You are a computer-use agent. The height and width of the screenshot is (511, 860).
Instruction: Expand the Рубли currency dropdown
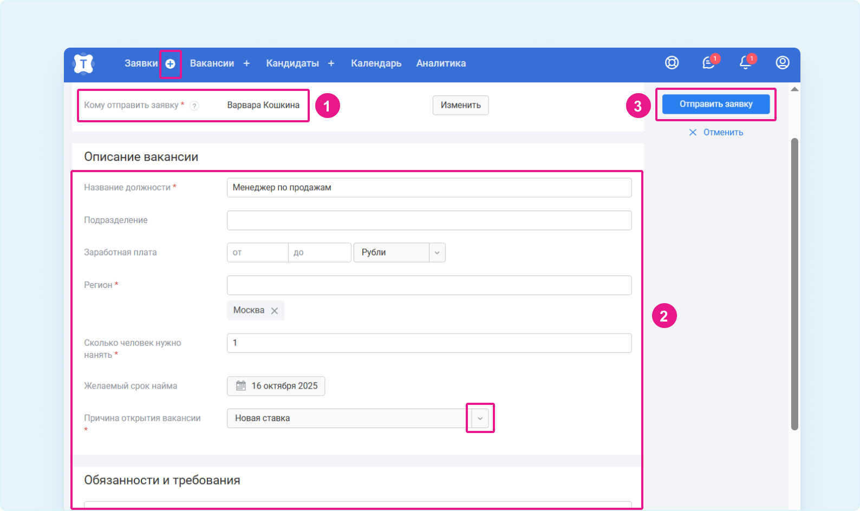(436, 253)
